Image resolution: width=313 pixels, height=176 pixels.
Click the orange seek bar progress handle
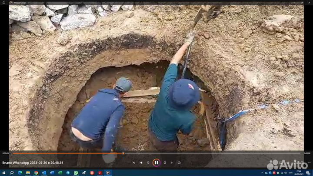tap(123, 153)
